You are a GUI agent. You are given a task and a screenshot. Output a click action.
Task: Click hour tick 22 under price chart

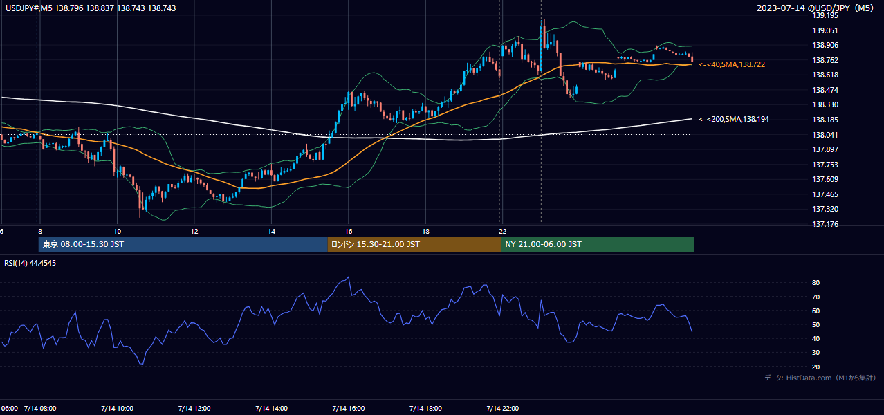(503, 232)
